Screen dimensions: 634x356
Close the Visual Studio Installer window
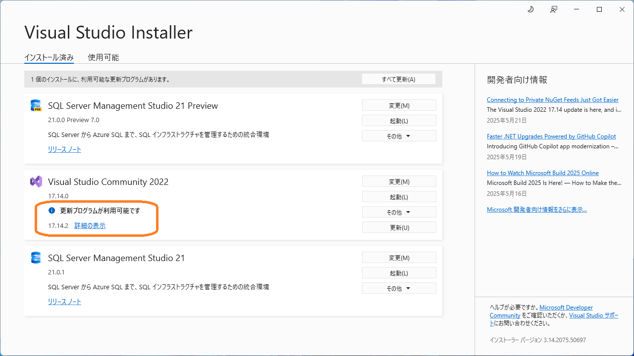pyautogui.click(x=622, y=9)
